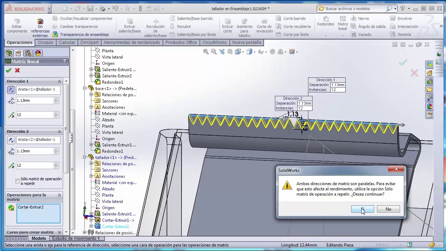Click Transparencia de ensamblaje
The image size is (446, 251).
coord(80,35)
